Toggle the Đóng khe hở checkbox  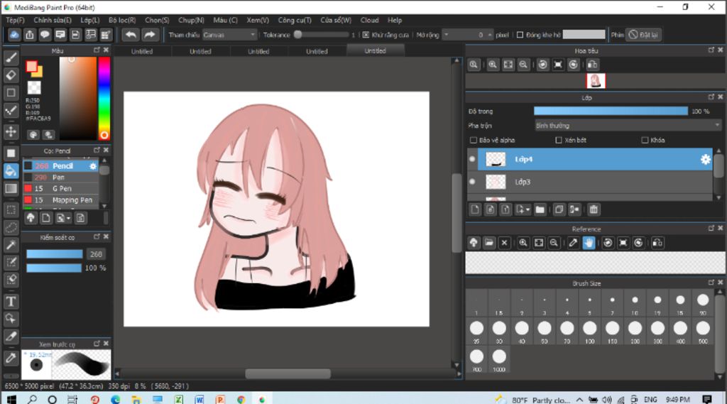click(520, 35)
